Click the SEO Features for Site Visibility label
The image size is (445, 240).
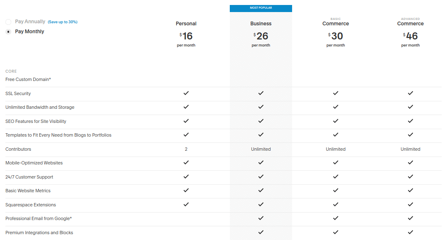[36, 121]
